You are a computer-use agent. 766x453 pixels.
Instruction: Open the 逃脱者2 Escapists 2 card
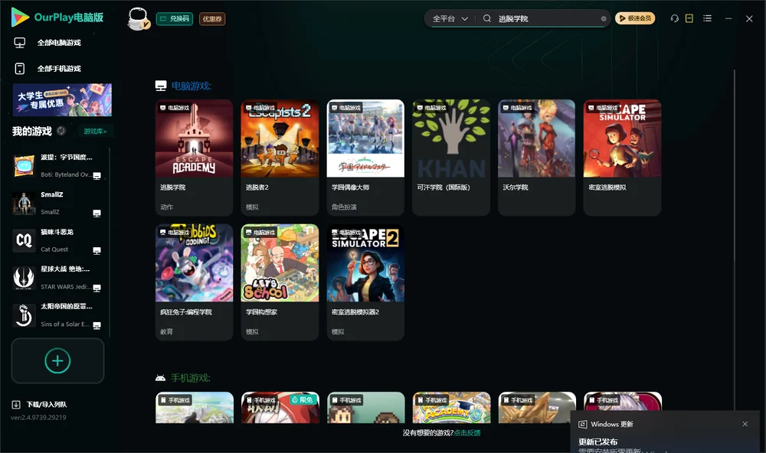point(280,157)
